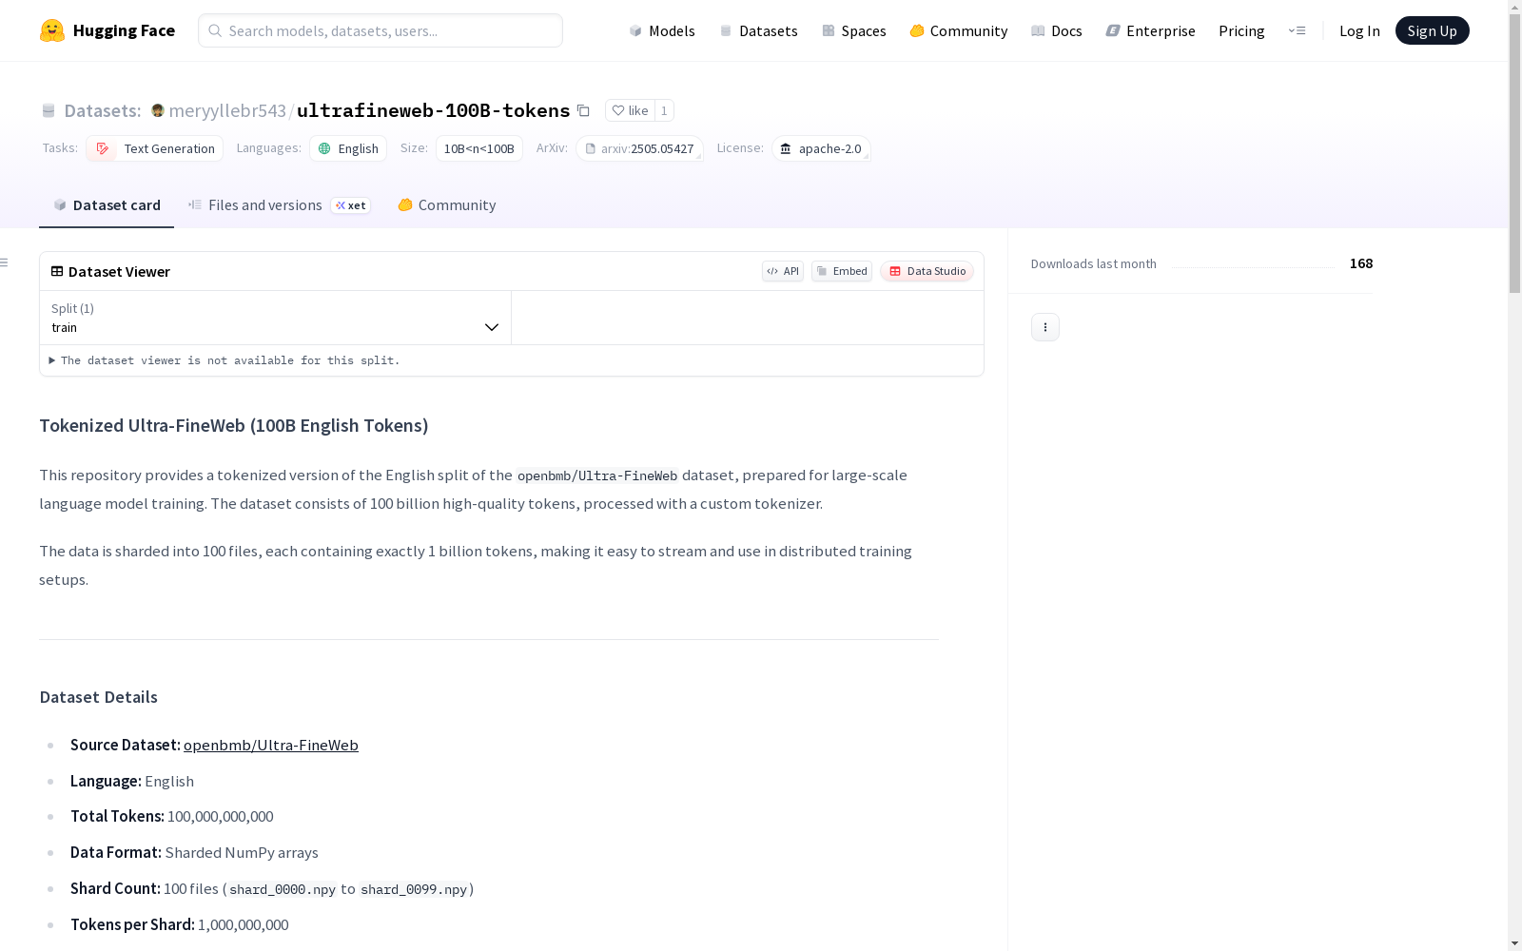Open the Split train dropdown
Screen dimensions: 1522x951
click(x=276, y=318)
